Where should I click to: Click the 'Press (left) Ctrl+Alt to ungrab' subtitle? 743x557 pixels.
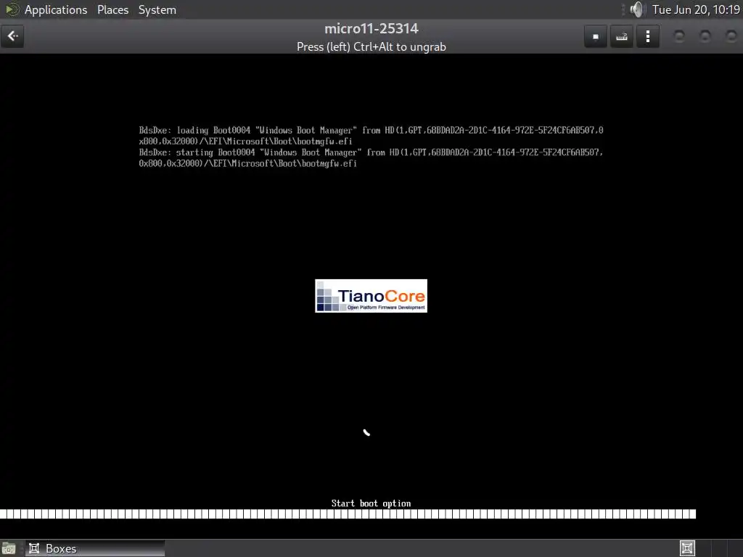(x=371, y=47)
